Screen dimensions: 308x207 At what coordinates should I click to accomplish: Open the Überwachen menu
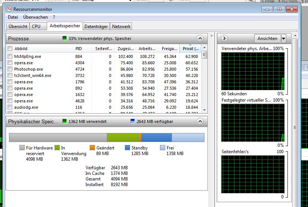(x=36, y=17)
